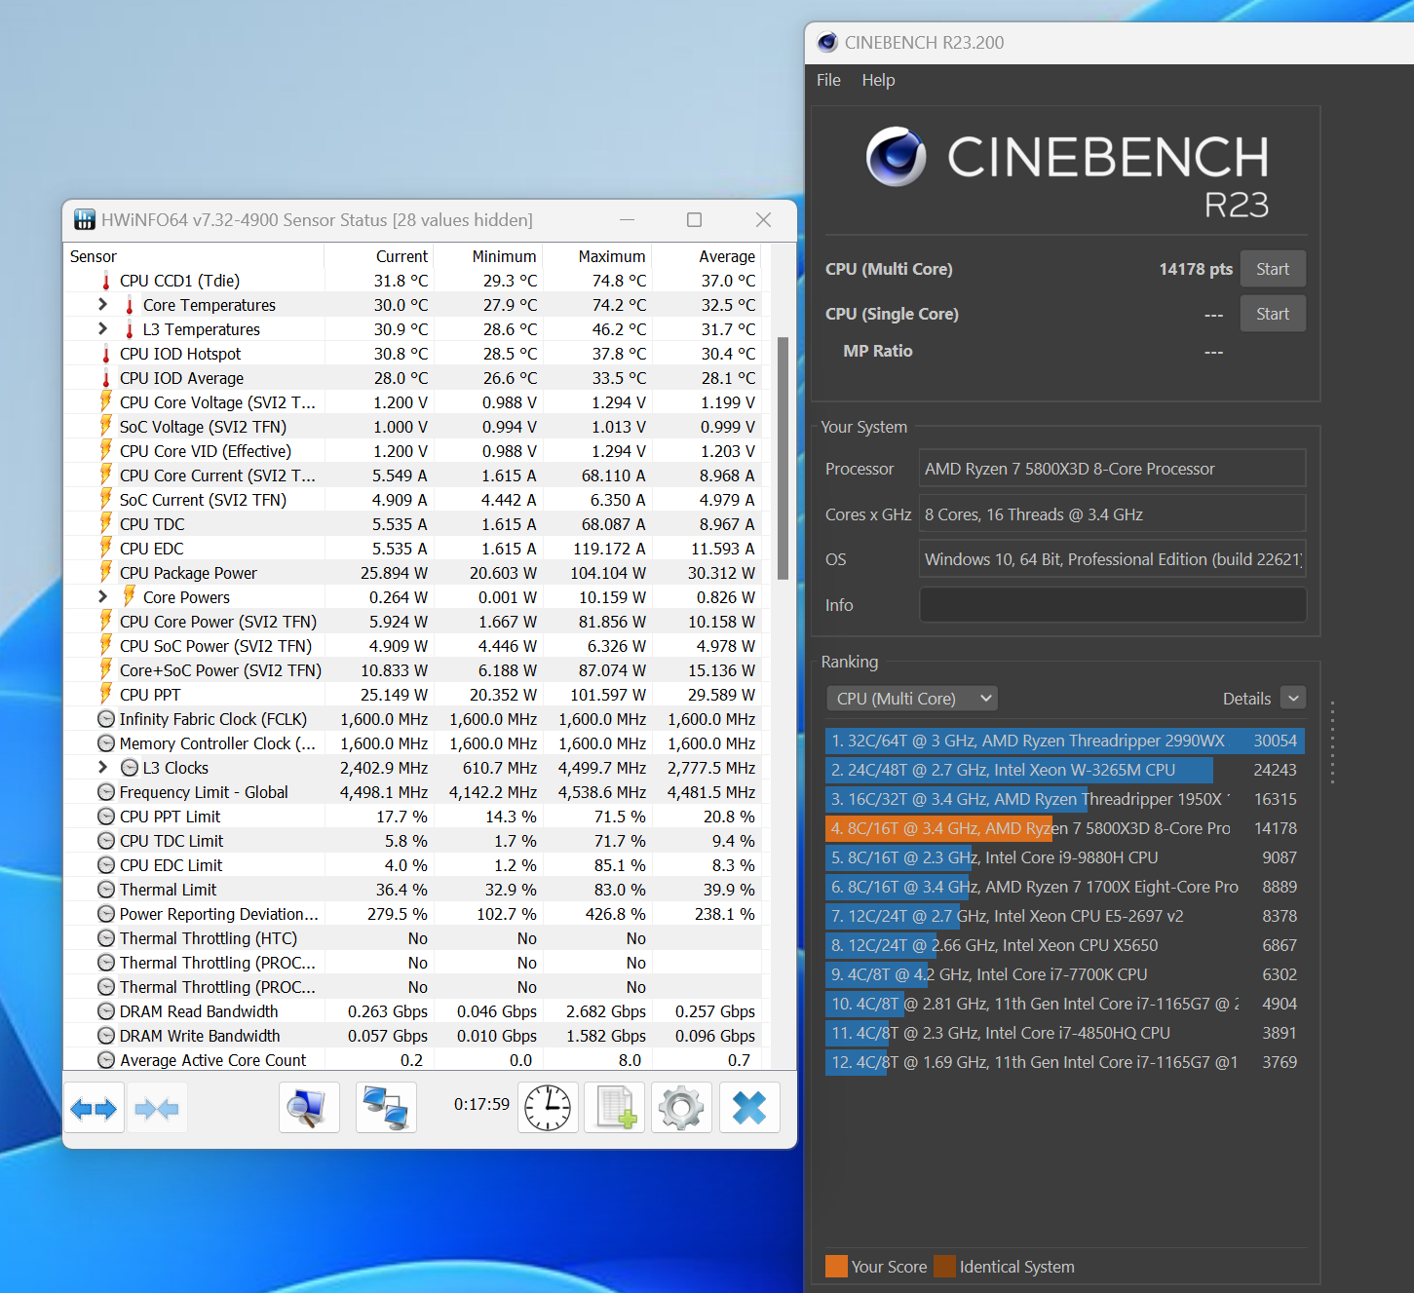This screenshot has width=1414, height=1293.
Task: Open the Cinebench Help menu
Action: 878,80
